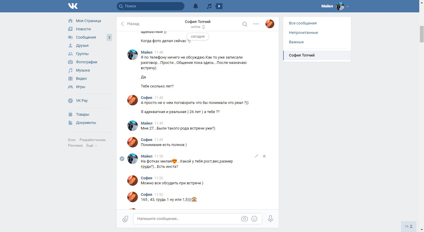Image resolution: width=424 pixels, height=232 pixels.
Task: Open notifications bell icon
Action: pyautogui.click(x=196, y=6)
